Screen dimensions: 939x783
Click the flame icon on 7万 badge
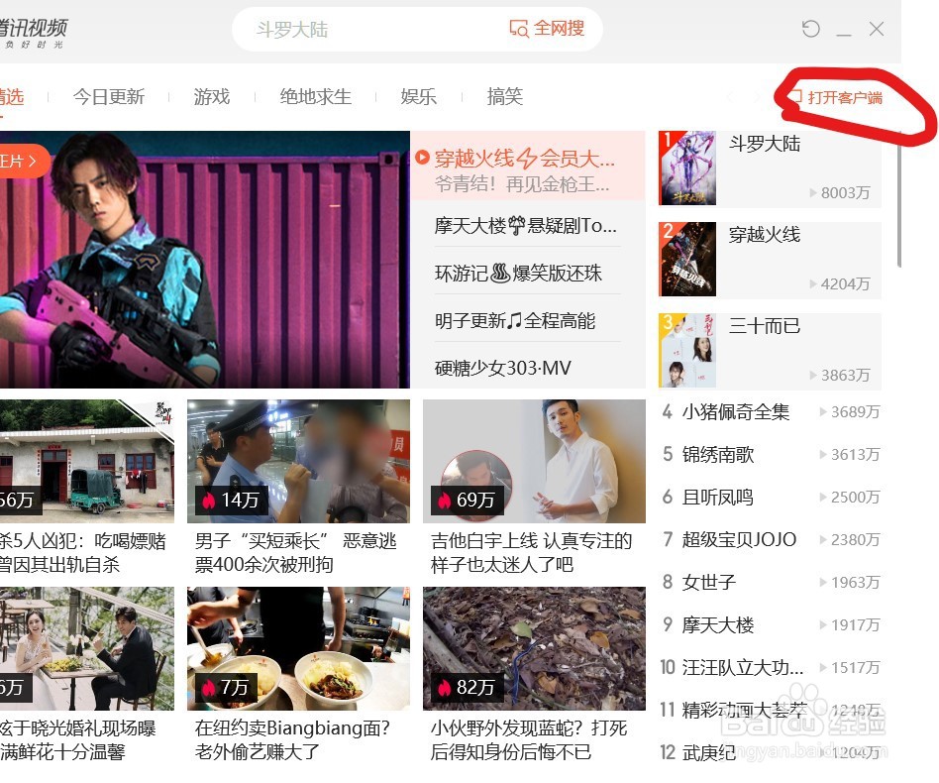pyautogui.click(x=208, y=687)
